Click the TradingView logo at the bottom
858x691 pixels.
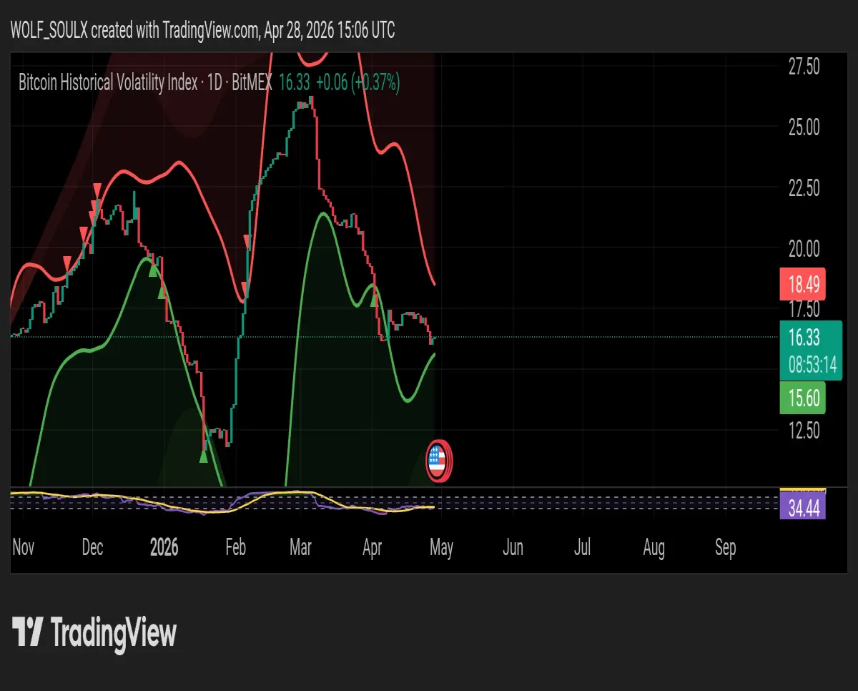tap(95, 633)
